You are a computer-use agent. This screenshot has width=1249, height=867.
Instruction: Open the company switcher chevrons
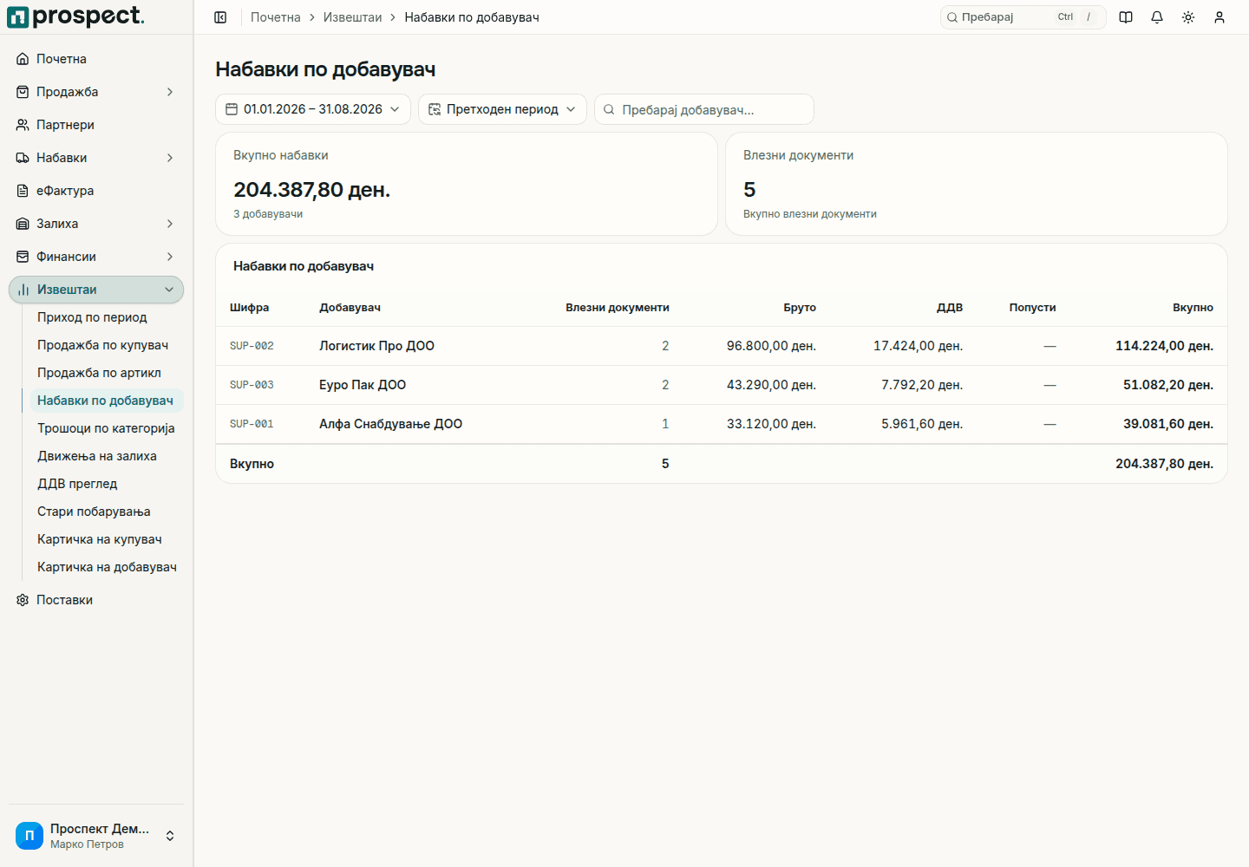pyautogui.click(x=170, y=836)
